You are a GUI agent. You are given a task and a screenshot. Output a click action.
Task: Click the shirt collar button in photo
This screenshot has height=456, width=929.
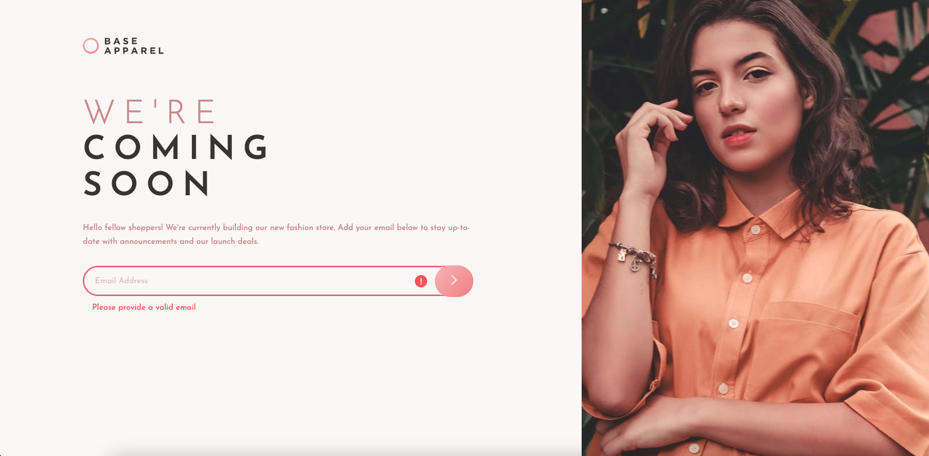756,230
